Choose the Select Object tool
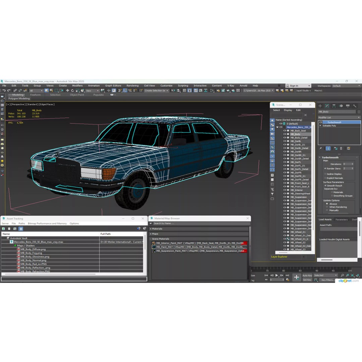This screenshot has height=362, width=362. pos(46,90)
